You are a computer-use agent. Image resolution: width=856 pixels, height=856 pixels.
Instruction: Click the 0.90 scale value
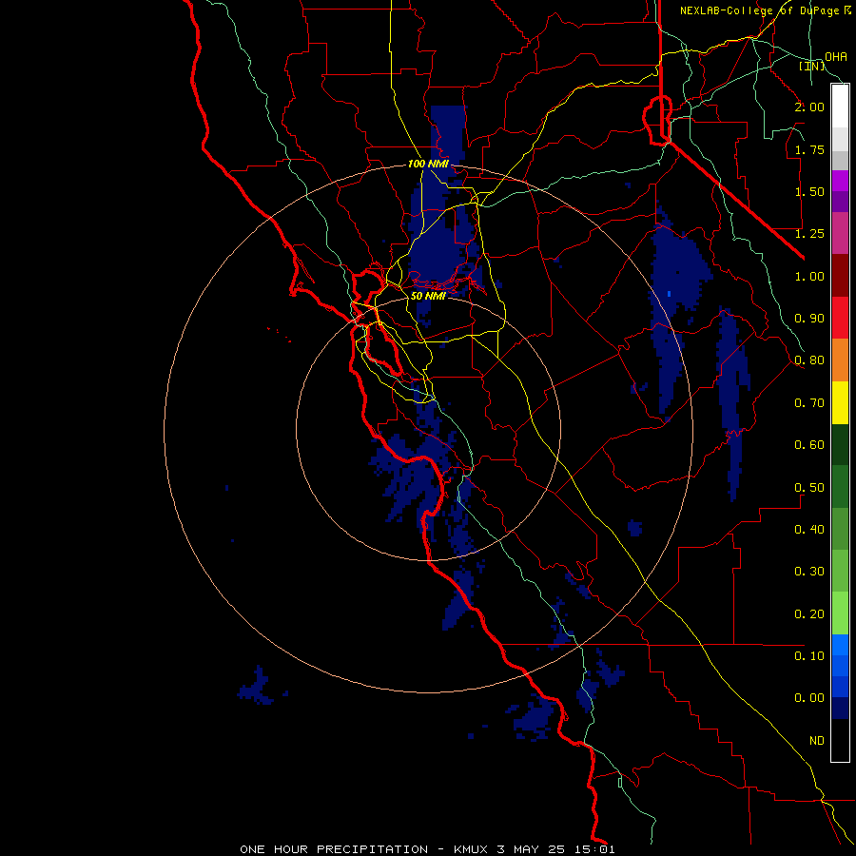[x=809, y=319]
